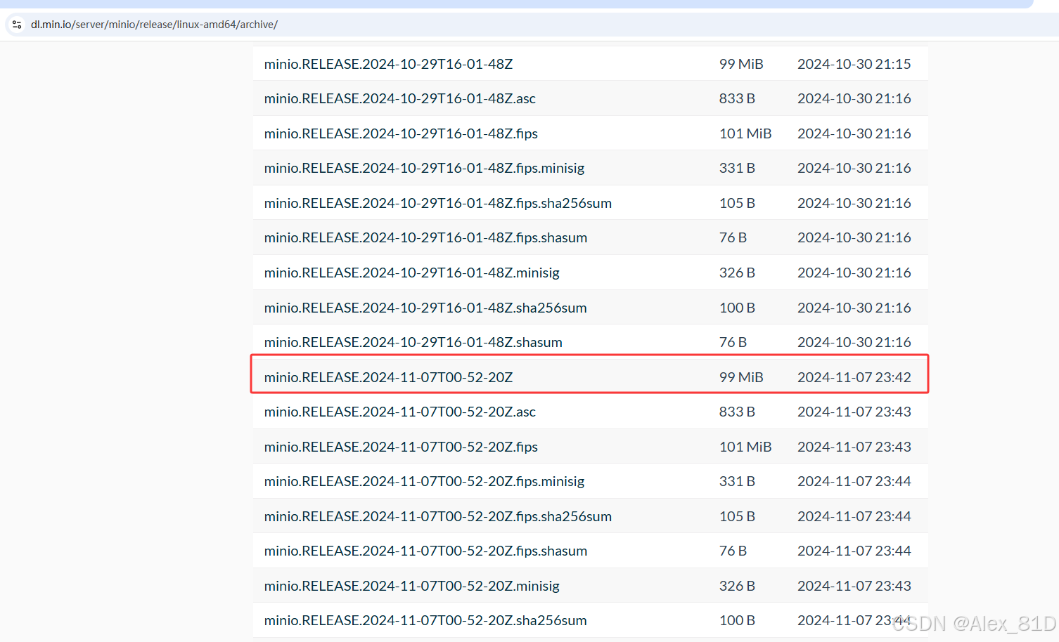The height and width of the screenshot is (642, 1059).
Task: Open minio.RELEASE.2024-10-29T16-01-48Z binary link
Action: pyautogui.click(x=388, y=64)
